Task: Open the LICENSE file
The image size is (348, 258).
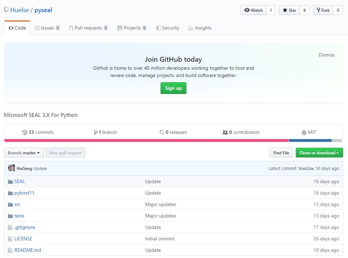Action: coord(23,239)
